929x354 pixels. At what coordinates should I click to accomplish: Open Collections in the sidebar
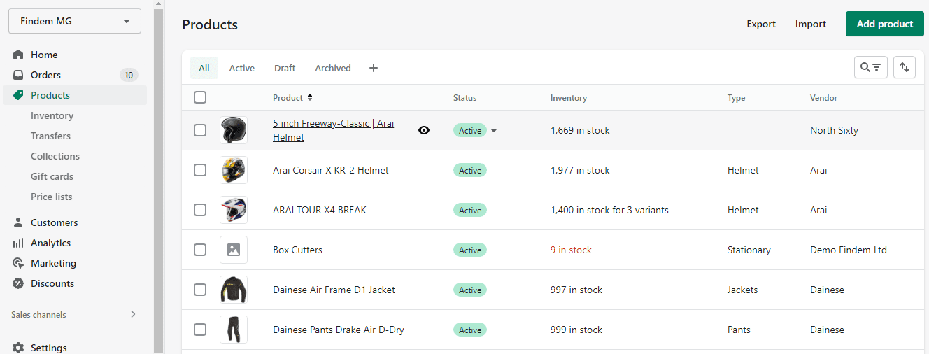coord(55,156)
